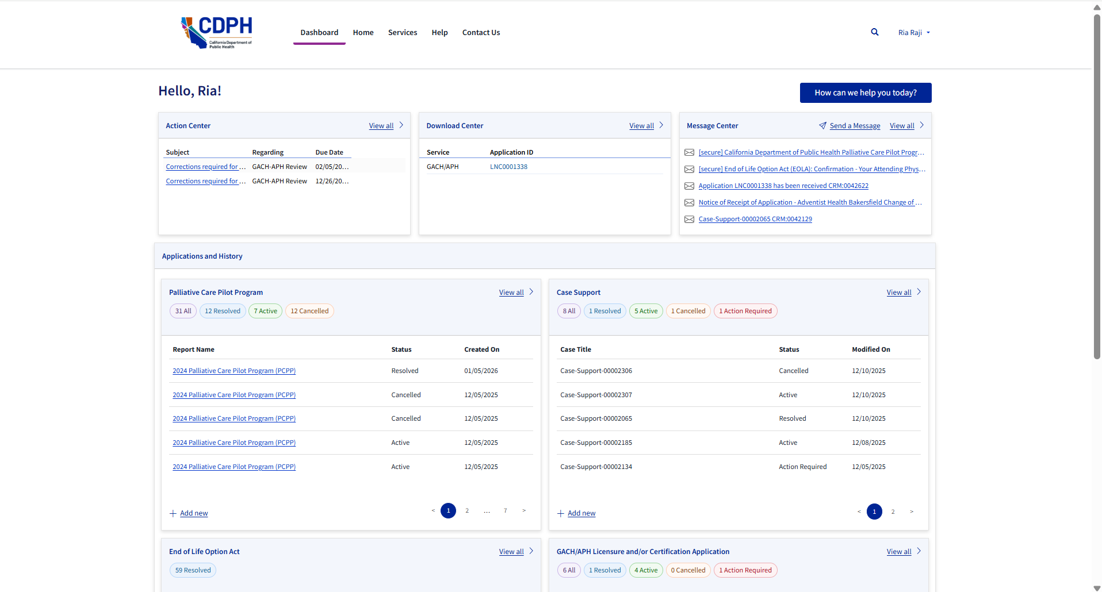The height and width of the screenshot is (592, 1102).
Task: Filter Palliative Care by 7 Active
Action: 266,311
